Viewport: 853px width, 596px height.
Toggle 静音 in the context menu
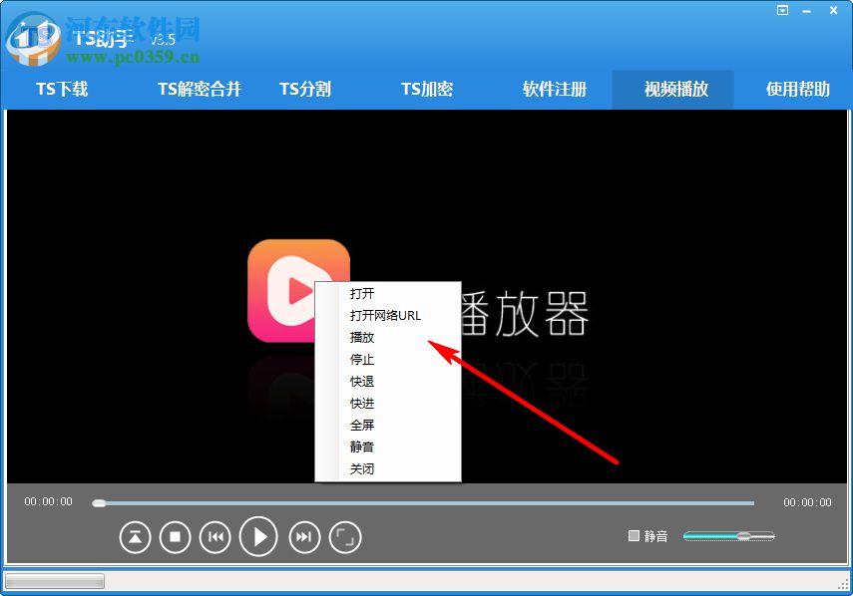click(360, 447)
